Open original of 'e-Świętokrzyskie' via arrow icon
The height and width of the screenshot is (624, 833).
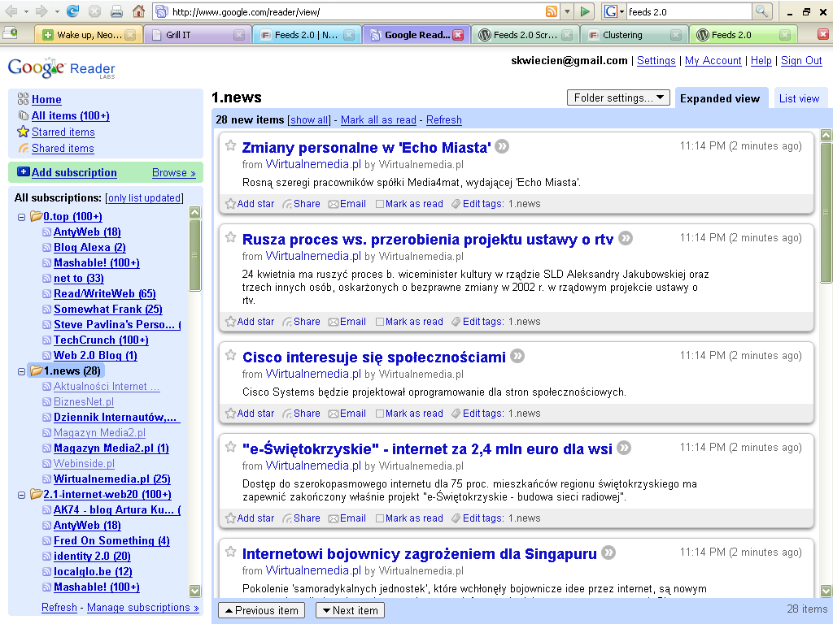(x=624, y=448)
